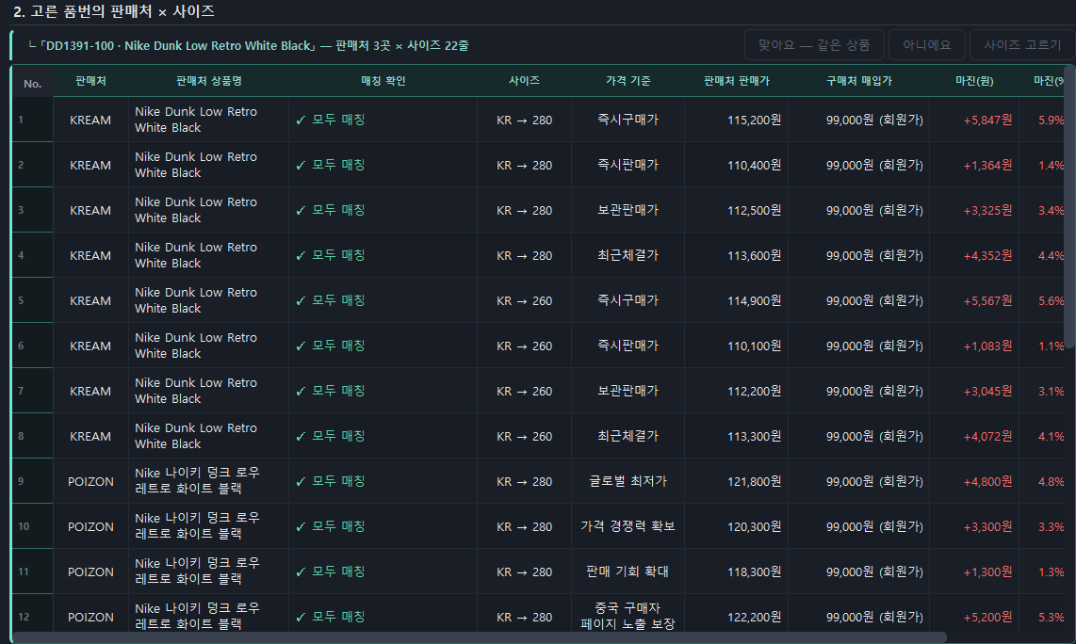Open the '사이즈 고르기' button
This screenshot has height=644, width=1076.
tap(1022, 45)
